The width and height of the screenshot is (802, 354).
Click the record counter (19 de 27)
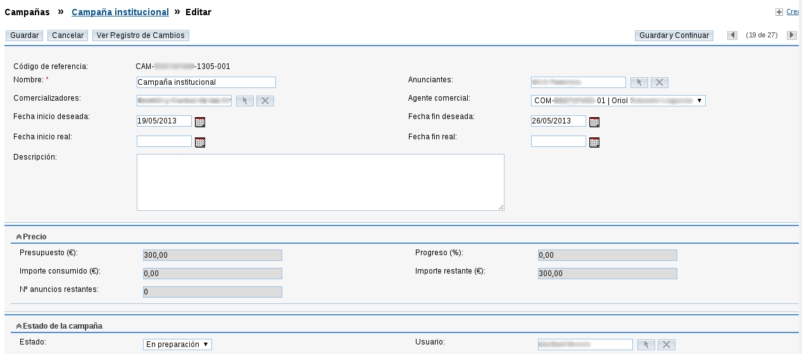pyautogui.click(x=761, y=35)
